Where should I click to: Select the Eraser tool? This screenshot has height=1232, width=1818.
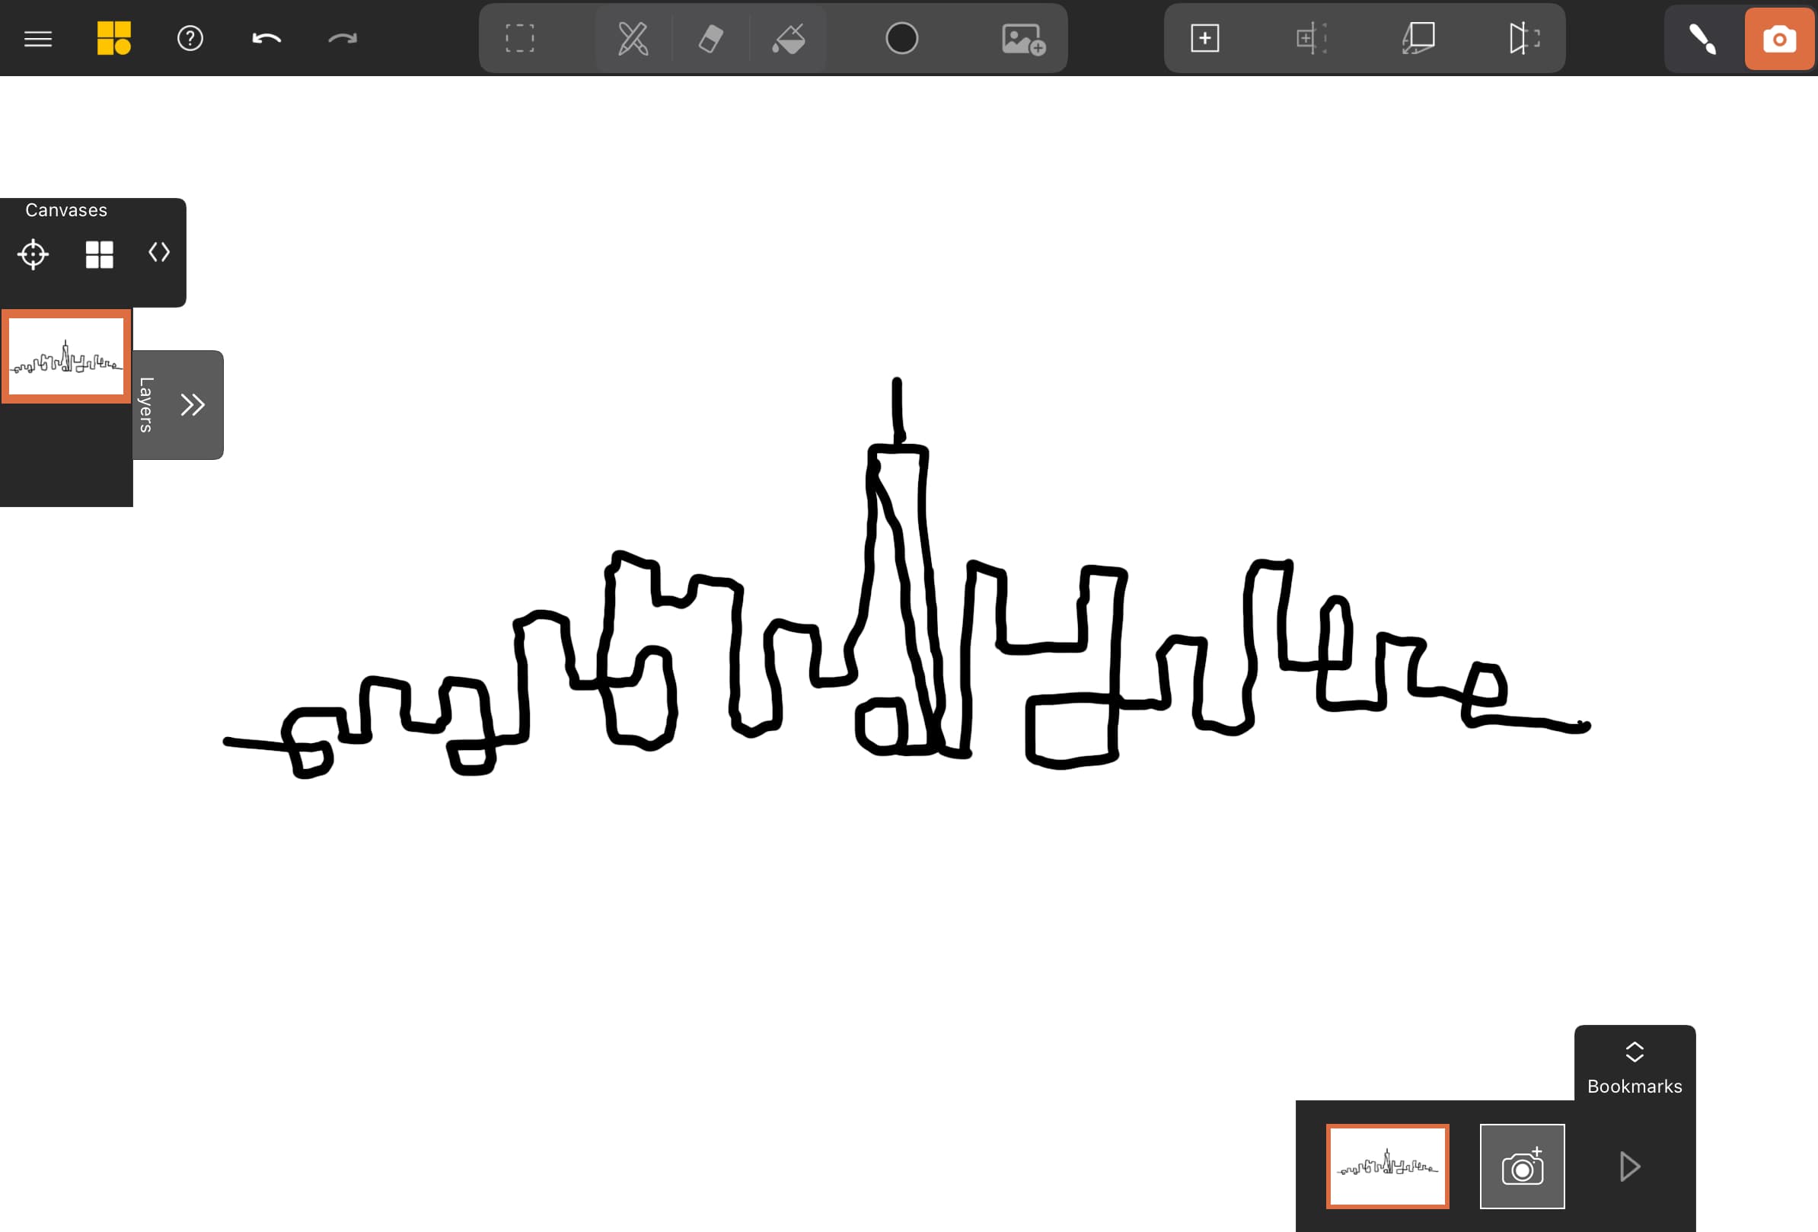(x=710, y=38)
